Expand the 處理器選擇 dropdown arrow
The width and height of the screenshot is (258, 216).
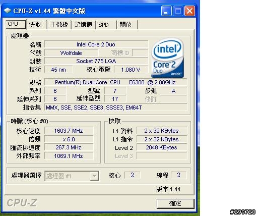(x=94, y=176)
